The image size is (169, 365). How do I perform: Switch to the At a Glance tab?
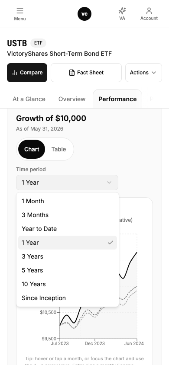(29, 99)
